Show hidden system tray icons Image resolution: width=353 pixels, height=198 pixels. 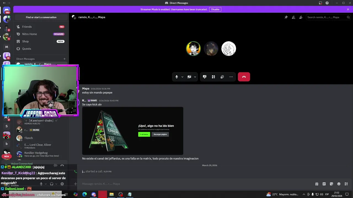click(x=304, y=194)
